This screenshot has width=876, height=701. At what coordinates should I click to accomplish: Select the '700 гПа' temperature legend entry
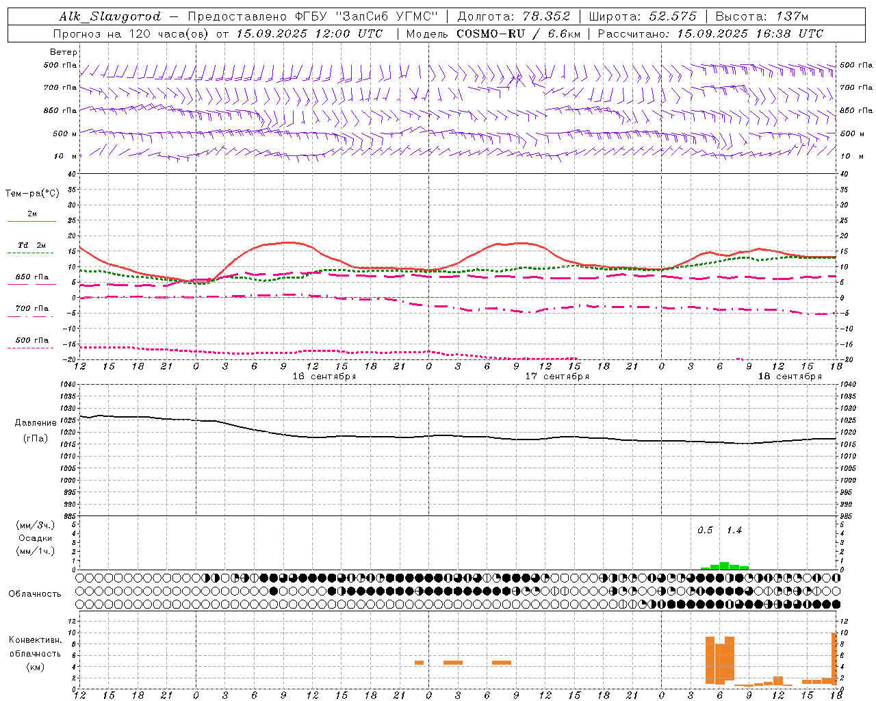[31, 309]
